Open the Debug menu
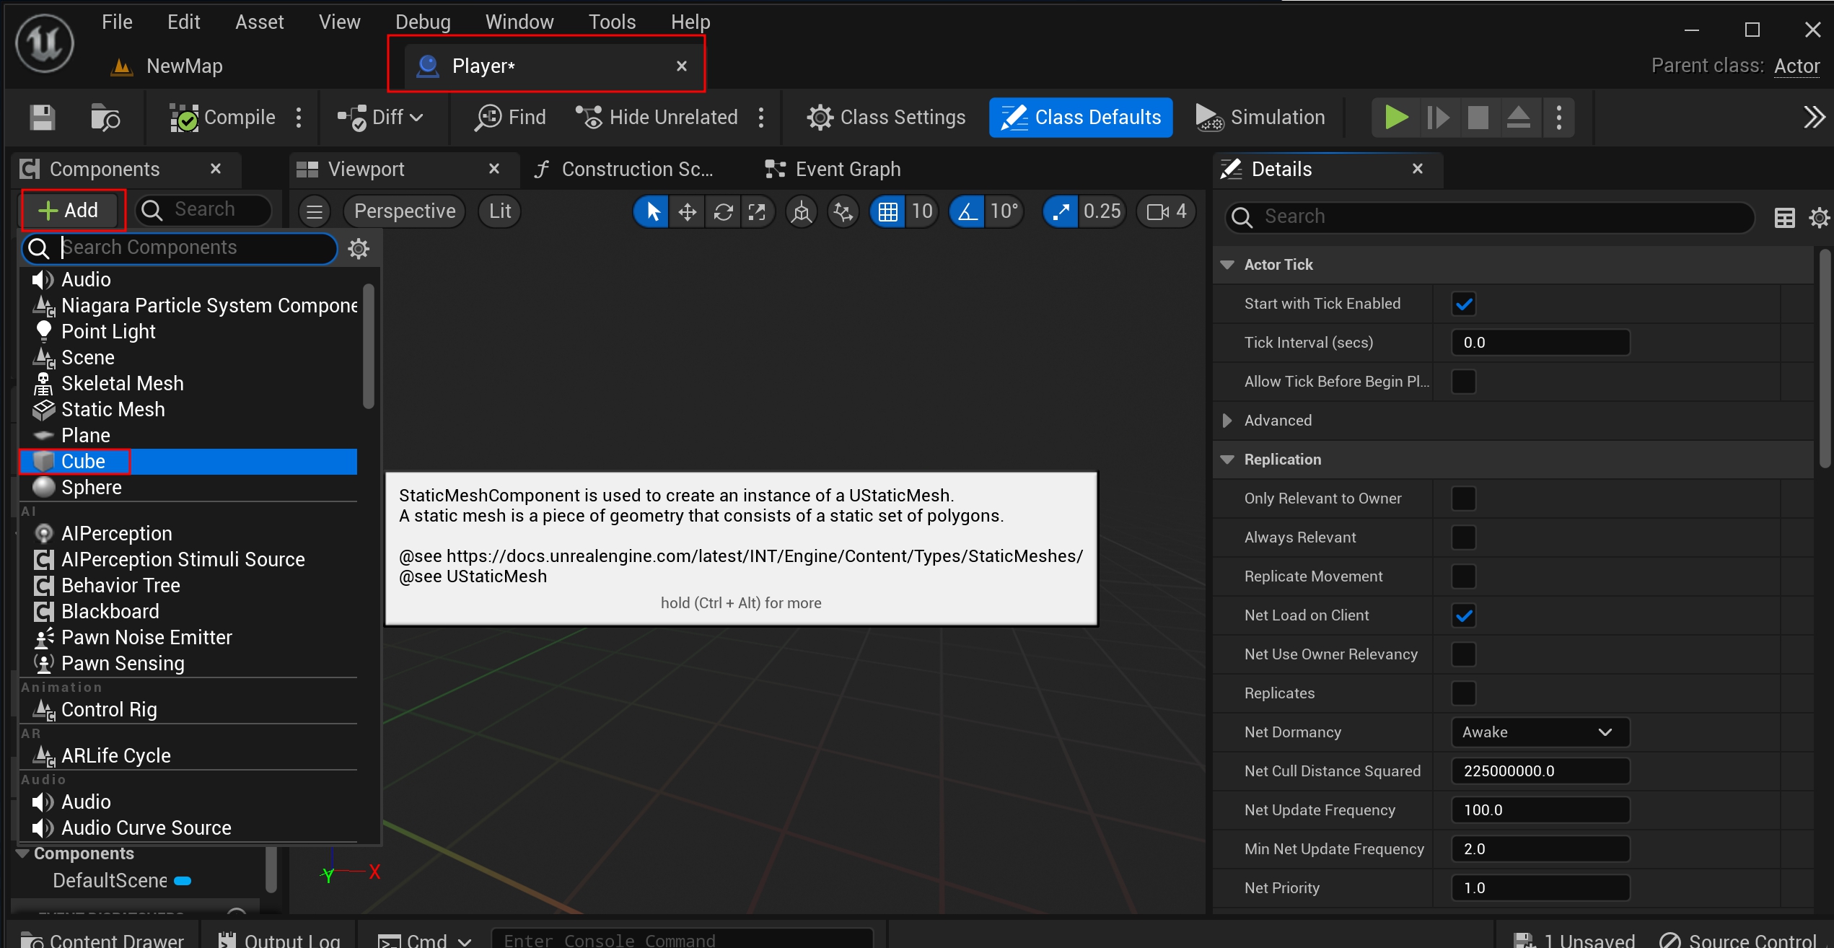Screen dimensions: 1834x948 coord(423,22)
